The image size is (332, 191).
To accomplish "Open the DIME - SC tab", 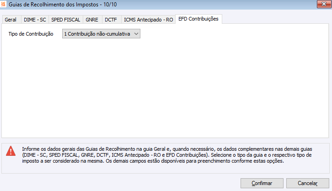I will pos(35,20).
